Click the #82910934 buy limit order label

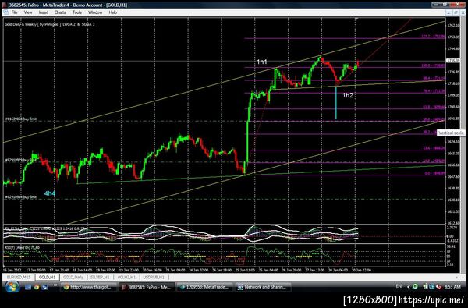click(20, 197)
